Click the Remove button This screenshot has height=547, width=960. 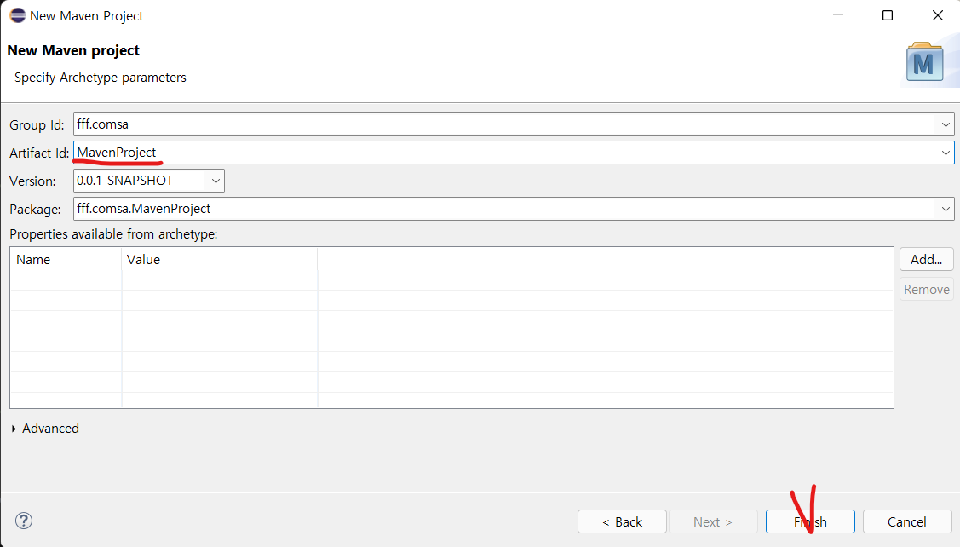coord(926,289)
